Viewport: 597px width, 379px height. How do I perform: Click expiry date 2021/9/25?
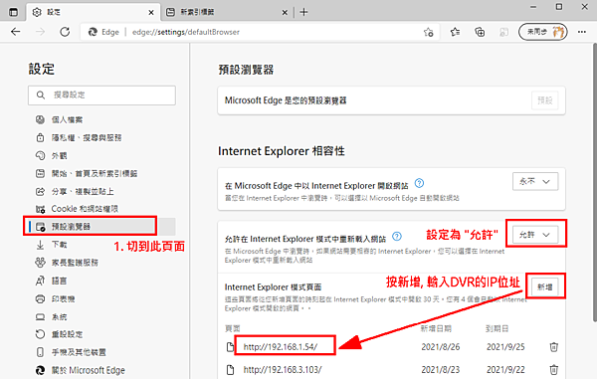coord(505,347)
